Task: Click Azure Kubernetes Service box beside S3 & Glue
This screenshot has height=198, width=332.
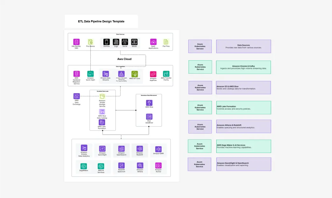Action: pyautogui.click(x=200, y=88)
